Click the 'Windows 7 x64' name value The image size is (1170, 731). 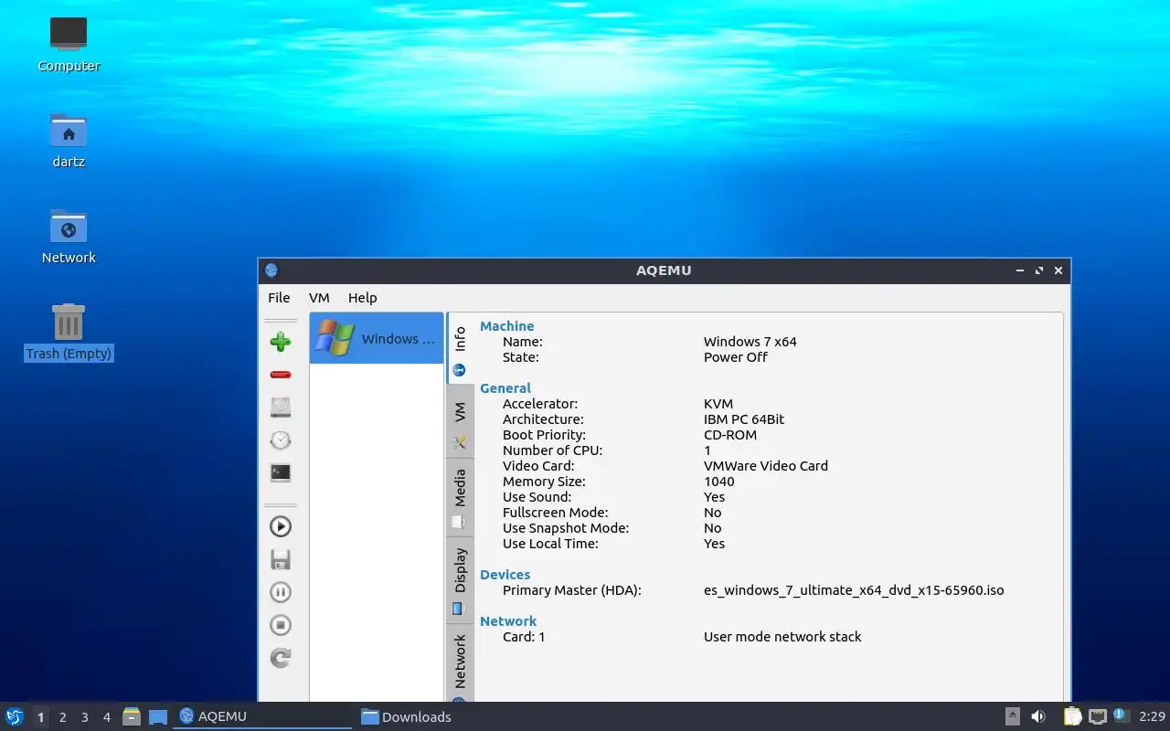750,342
